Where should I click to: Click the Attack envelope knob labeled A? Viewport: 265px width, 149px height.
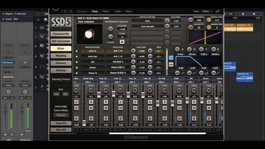177,49
